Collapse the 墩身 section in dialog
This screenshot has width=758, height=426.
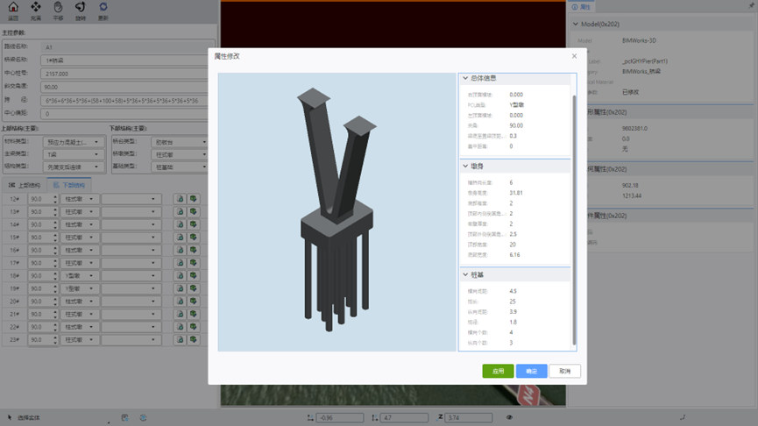[465, 166]
